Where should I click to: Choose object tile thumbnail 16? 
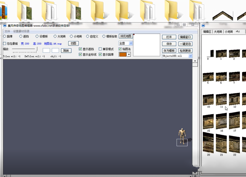[221, 121]
